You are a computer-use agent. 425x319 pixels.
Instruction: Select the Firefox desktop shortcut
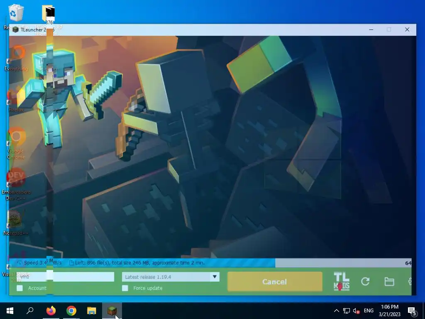coord(16,99)
